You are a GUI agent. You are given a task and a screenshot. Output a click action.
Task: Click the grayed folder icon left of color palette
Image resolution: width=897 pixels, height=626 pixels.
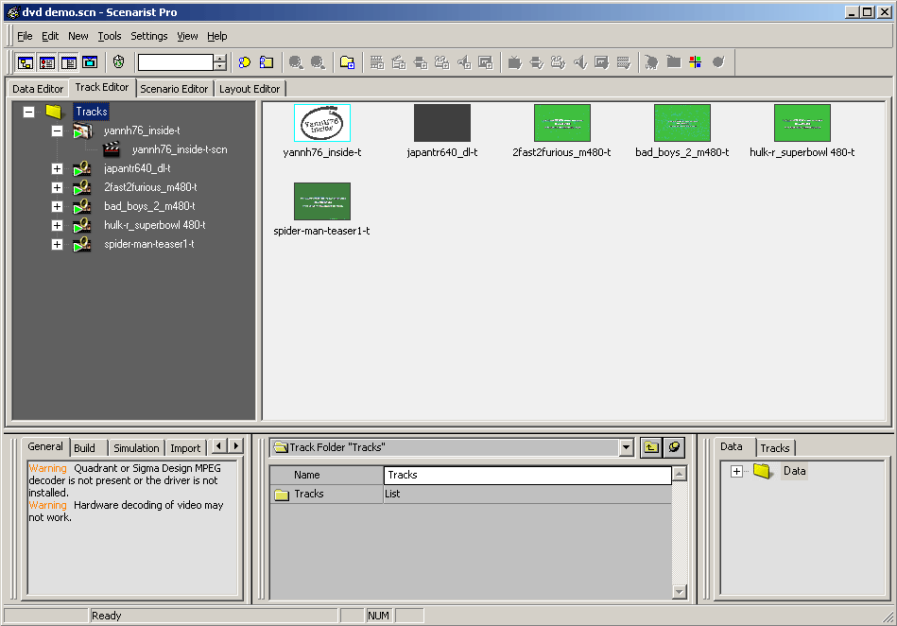coord(674,61)
